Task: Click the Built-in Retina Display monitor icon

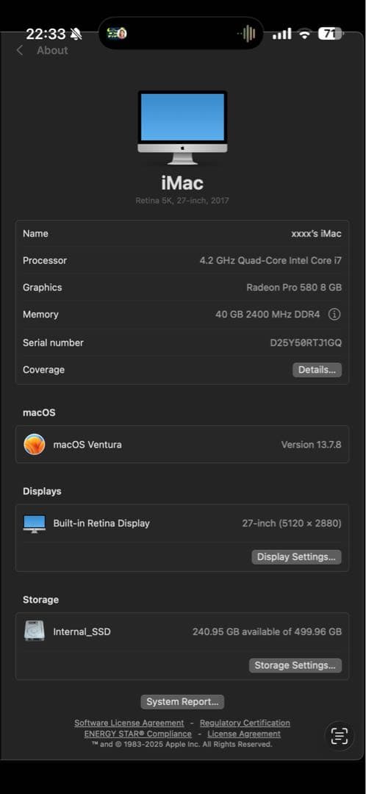Action: tap(35, 523)
